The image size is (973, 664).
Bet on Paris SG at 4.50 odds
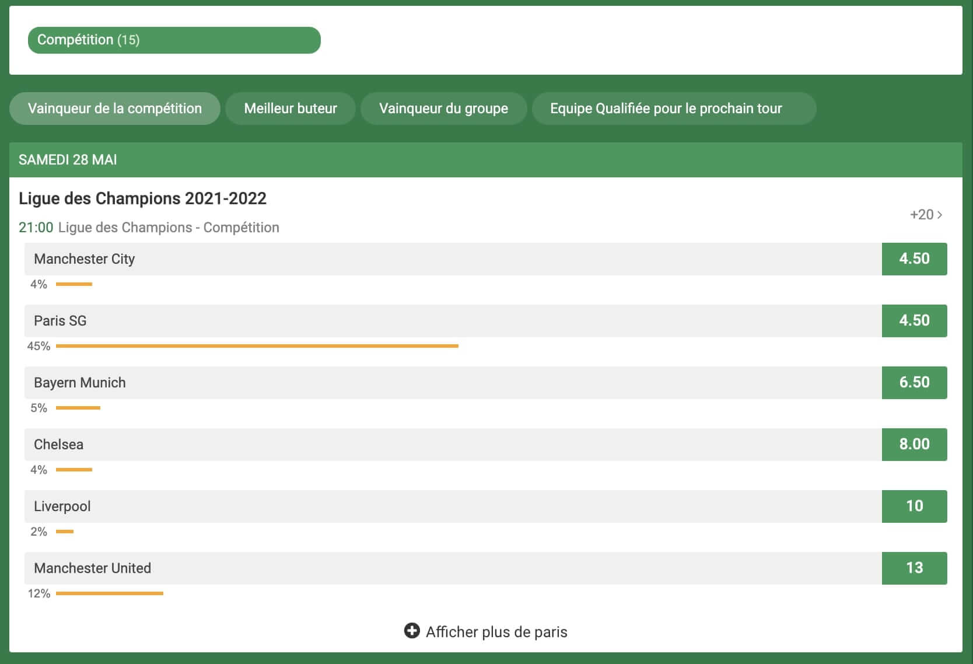click(x=914, y=321)
